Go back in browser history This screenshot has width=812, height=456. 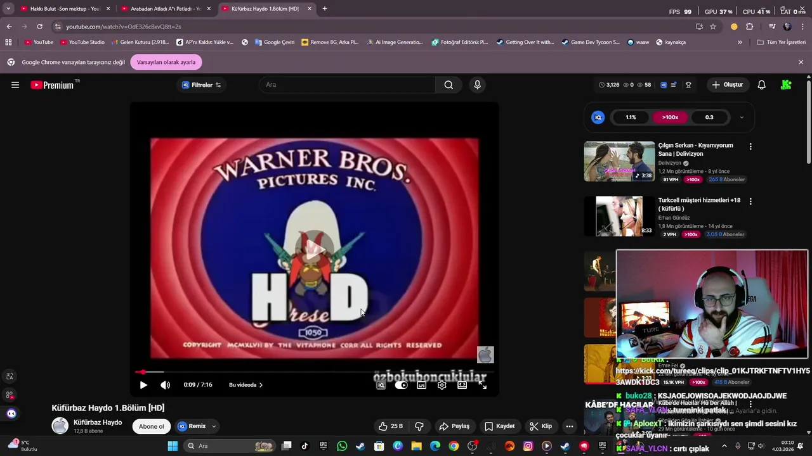click(x=9, y=27)
